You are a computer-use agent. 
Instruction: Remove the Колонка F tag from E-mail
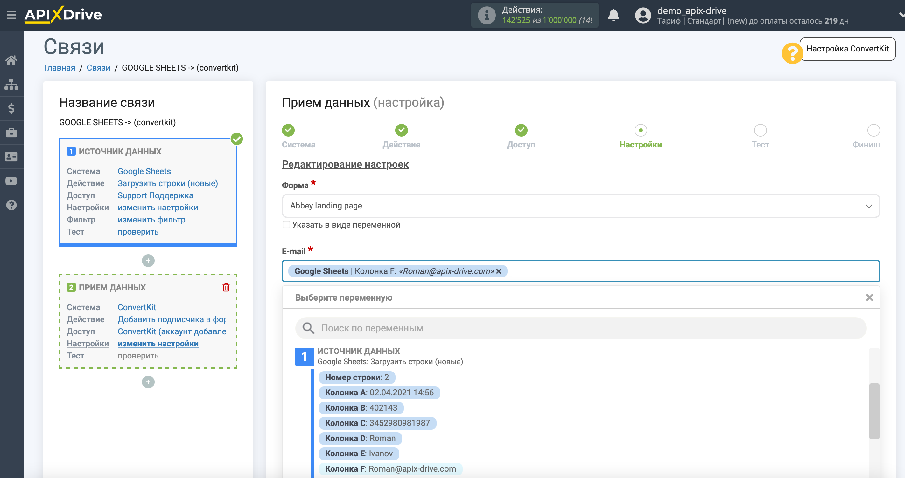(499, 271)
